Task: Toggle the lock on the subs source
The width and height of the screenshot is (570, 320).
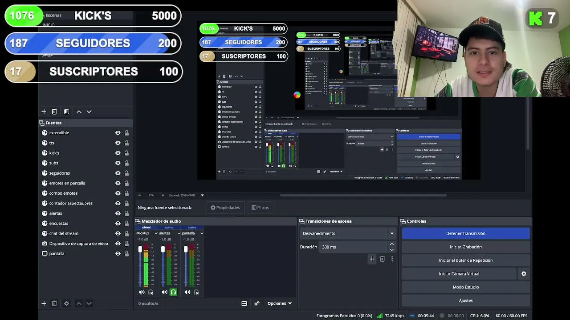Action: coord(127,163)
